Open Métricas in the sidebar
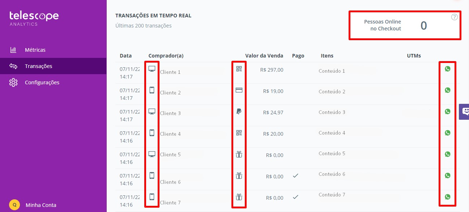Screen dimensions: 469x212 (x=35, y=50)
